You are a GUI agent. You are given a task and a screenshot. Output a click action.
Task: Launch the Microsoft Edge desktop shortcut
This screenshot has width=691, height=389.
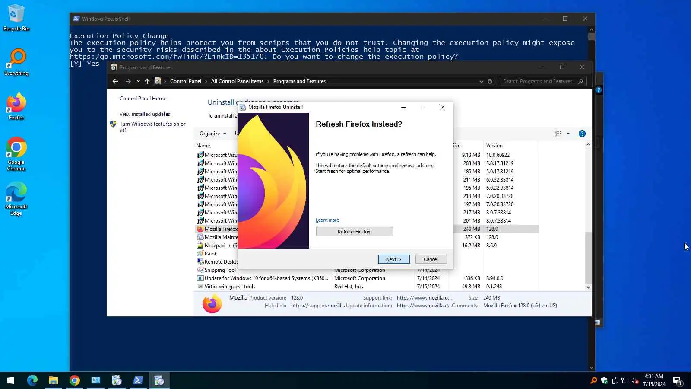(x=16, y=199)
